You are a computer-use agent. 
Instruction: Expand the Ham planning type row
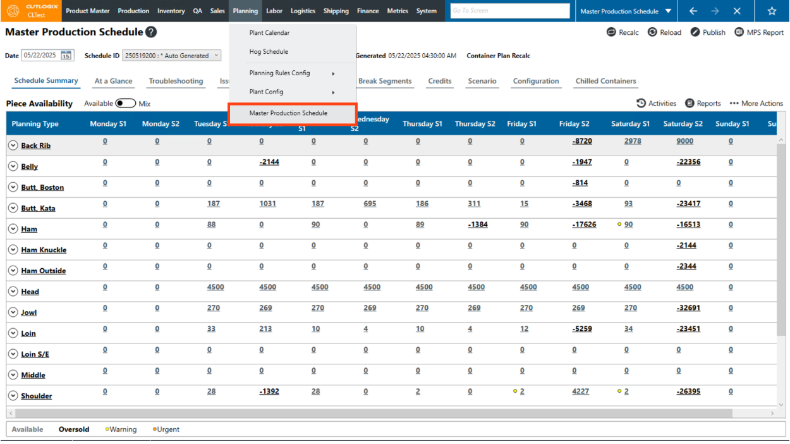[13, 229]
